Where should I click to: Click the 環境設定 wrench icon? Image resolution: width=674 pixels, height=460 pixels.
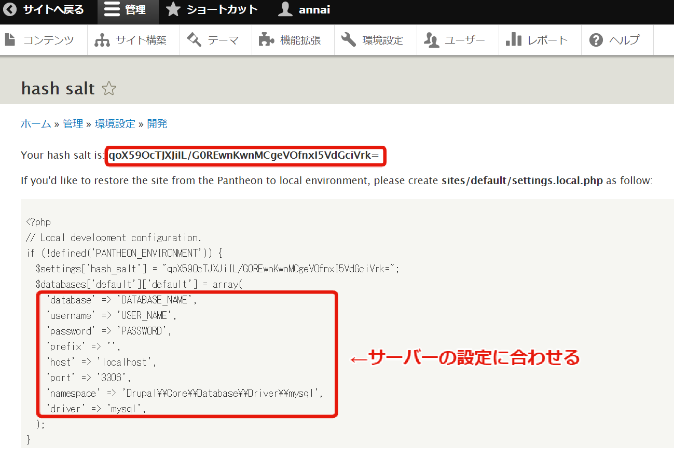[349, 40]
